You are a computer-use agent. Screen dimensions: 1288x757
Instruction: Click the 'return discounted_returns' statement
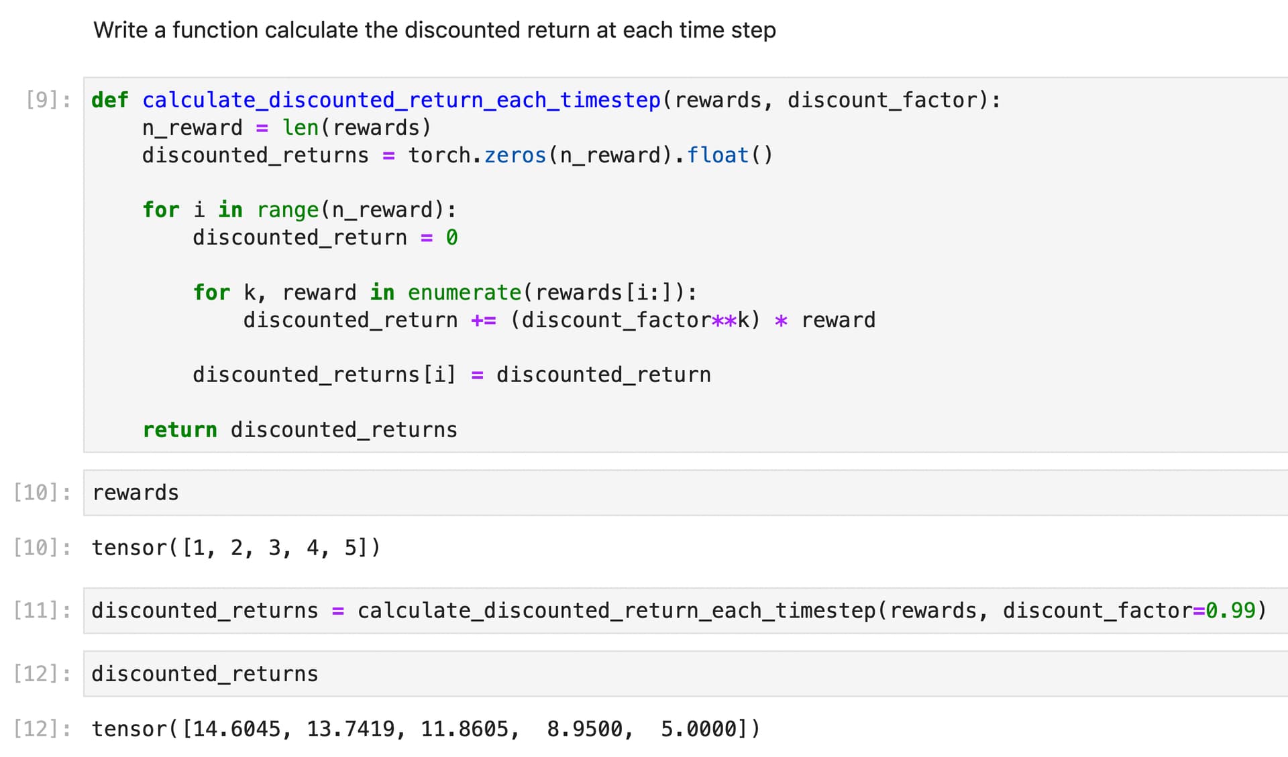click(x=300, y=429)
